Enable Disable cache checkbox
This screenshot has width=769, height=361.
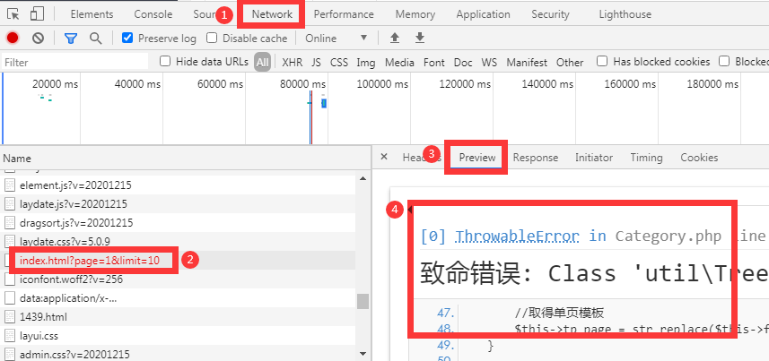(x=212, y=38)
